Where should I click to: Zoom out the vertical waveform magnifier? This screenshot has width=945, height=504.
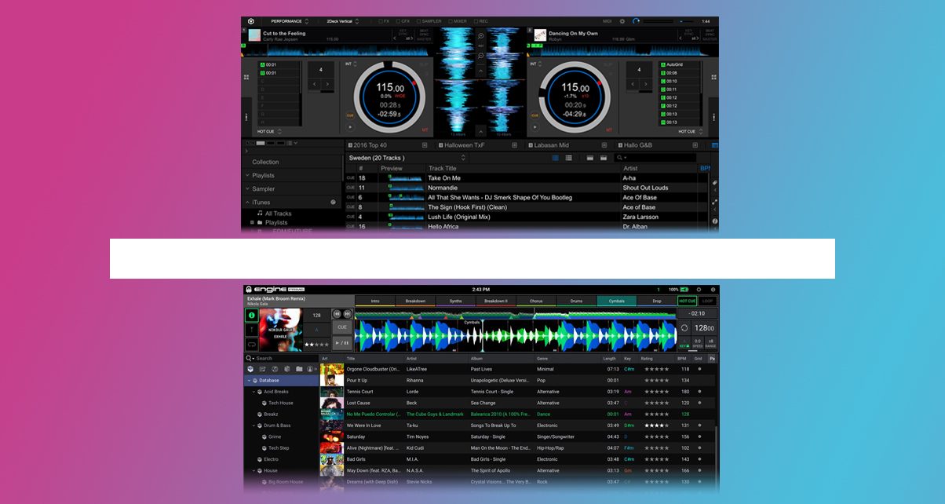[480, 57]
